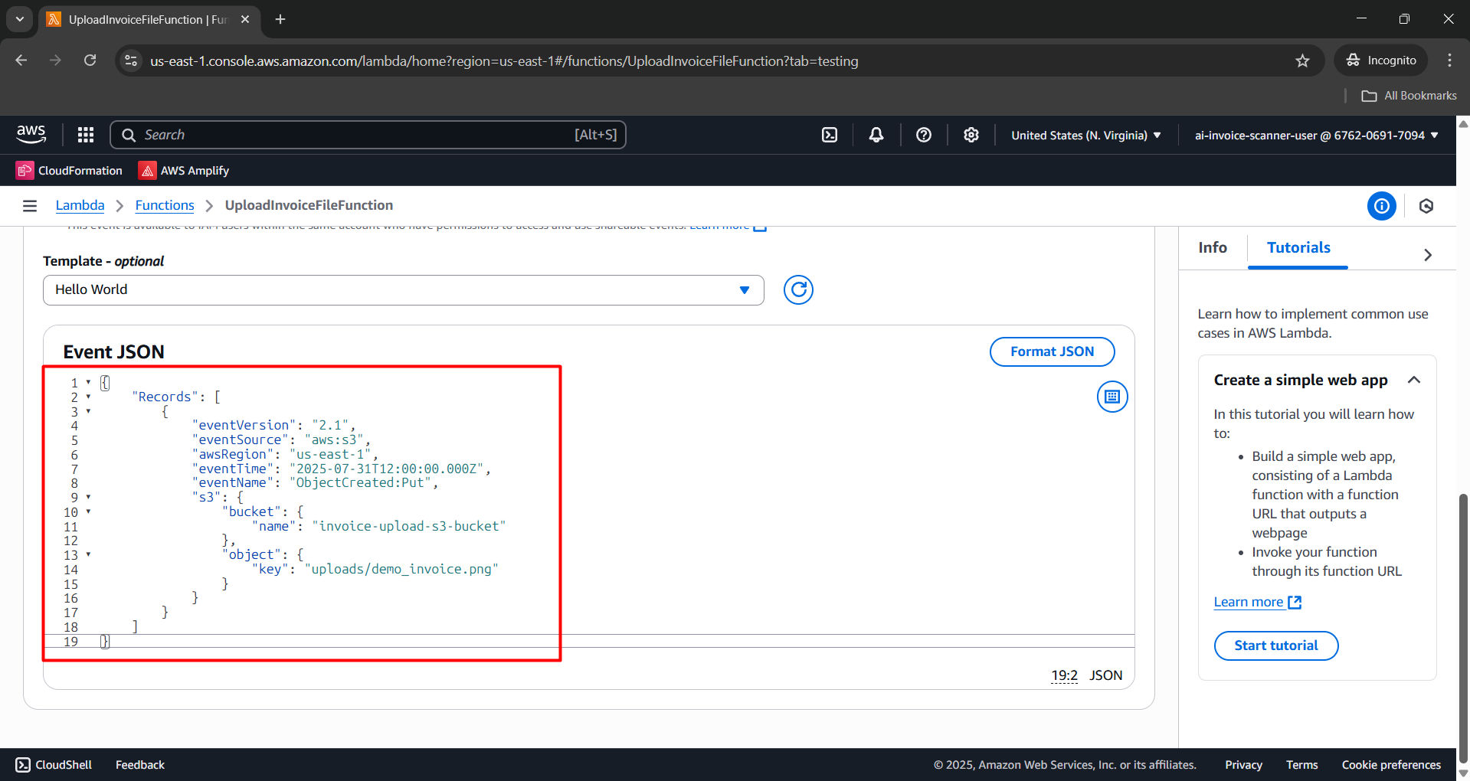Screen dimensions: 1470x781
Task: Open the help question-mark icon
Action: (x=923, y=135)
